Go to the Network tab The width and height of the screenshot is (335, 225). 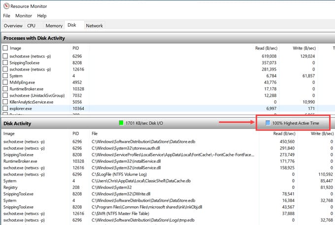[94, 26]
